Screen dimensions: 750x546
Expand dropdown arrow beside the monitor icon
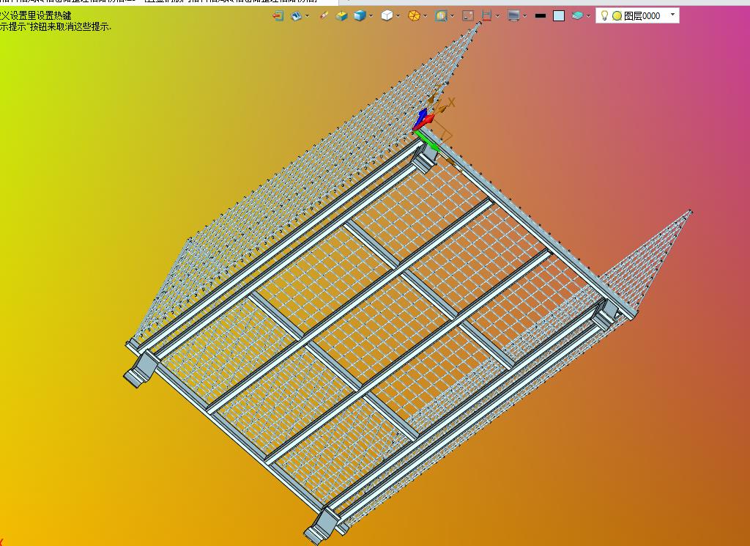[x=524, y=16]
